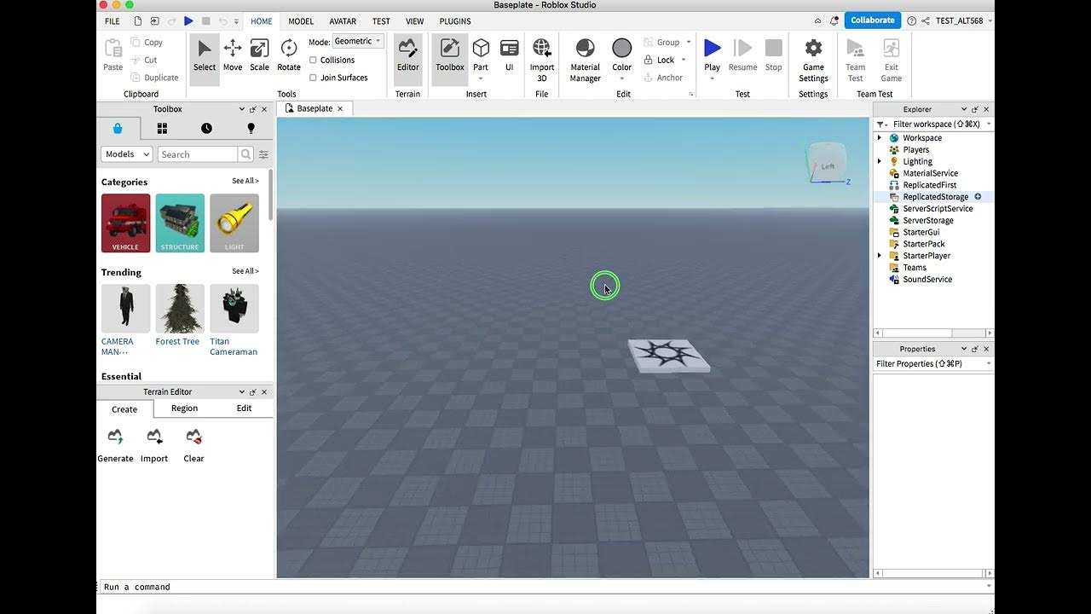Open the Models category dropdown
This screenshot has height=614, width=1091.
point(126,154)
